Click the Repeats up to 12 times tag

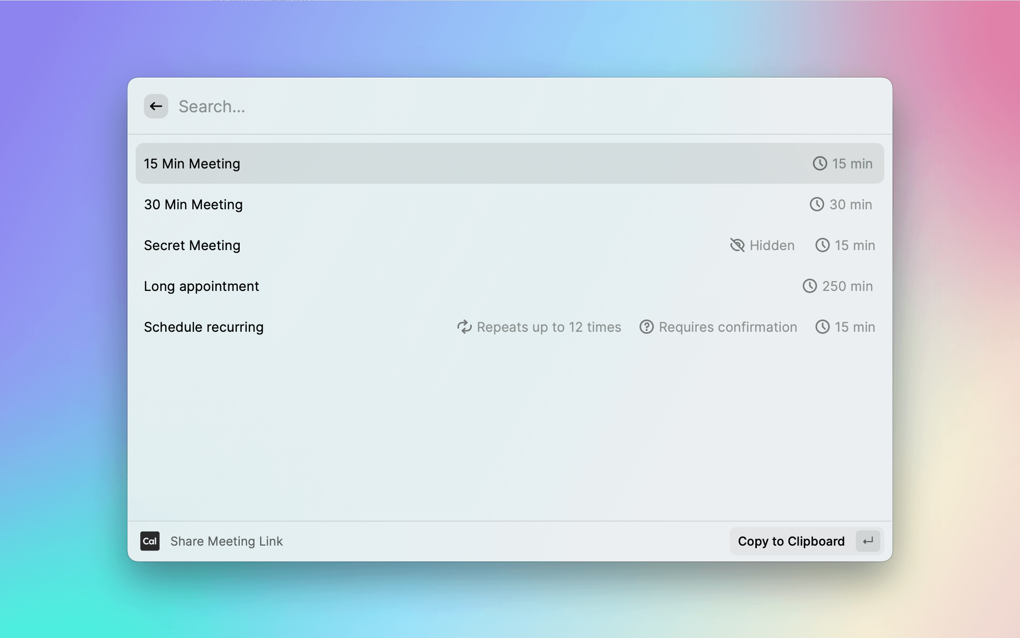pyautogui.click(x=549, y=327)
